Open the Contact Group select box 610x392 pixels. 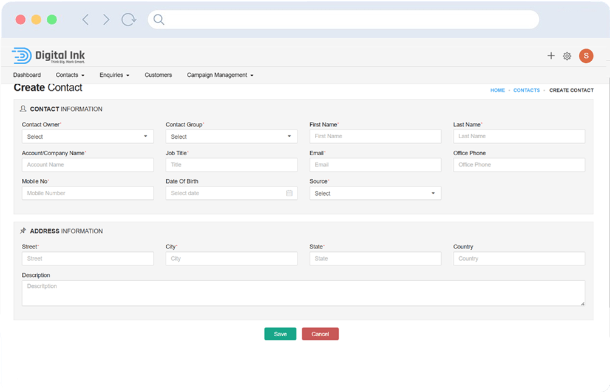231,136
